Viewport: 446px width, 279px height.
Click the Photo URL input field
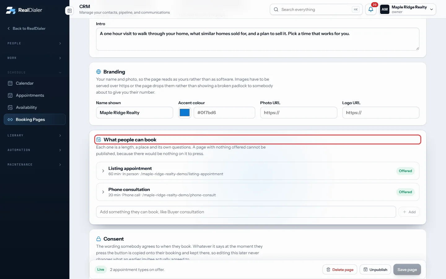(x=299, y=113)
